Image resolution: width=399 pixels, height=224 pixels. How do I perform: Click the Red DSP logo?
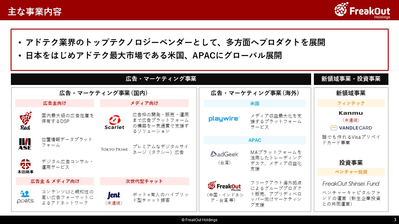pos(26,121)
